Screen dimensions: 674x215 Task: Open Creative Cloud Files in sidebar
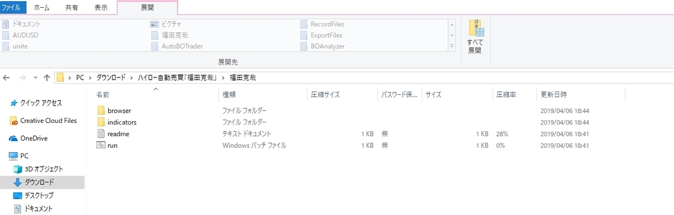click(43, 121)
